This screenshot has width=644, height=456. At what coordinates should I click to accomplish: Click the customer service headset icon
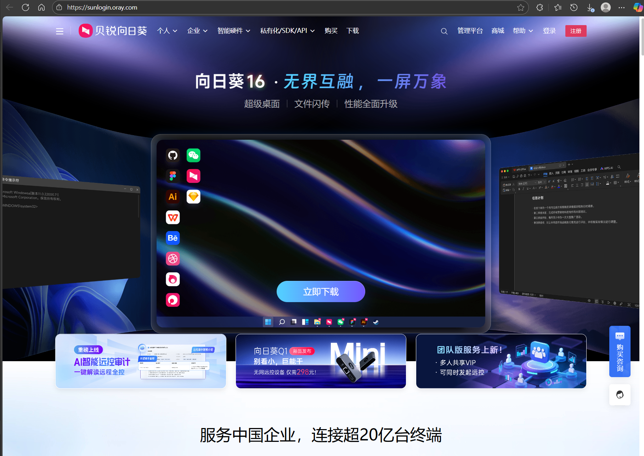620,394
